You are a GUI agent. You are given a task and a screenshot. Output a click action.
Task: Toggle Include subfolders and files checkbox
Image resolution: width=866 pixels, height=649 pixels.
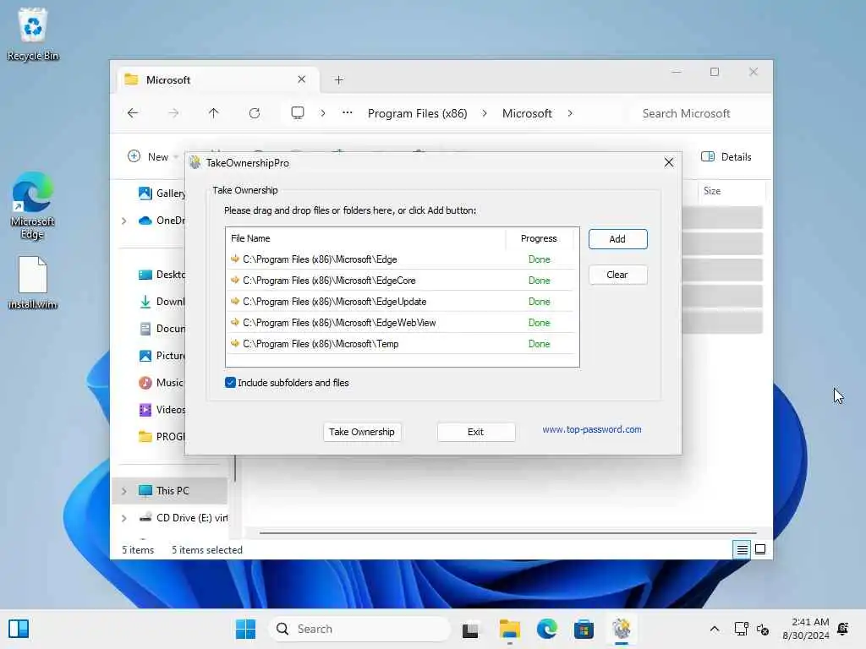[x=230, y=383]
